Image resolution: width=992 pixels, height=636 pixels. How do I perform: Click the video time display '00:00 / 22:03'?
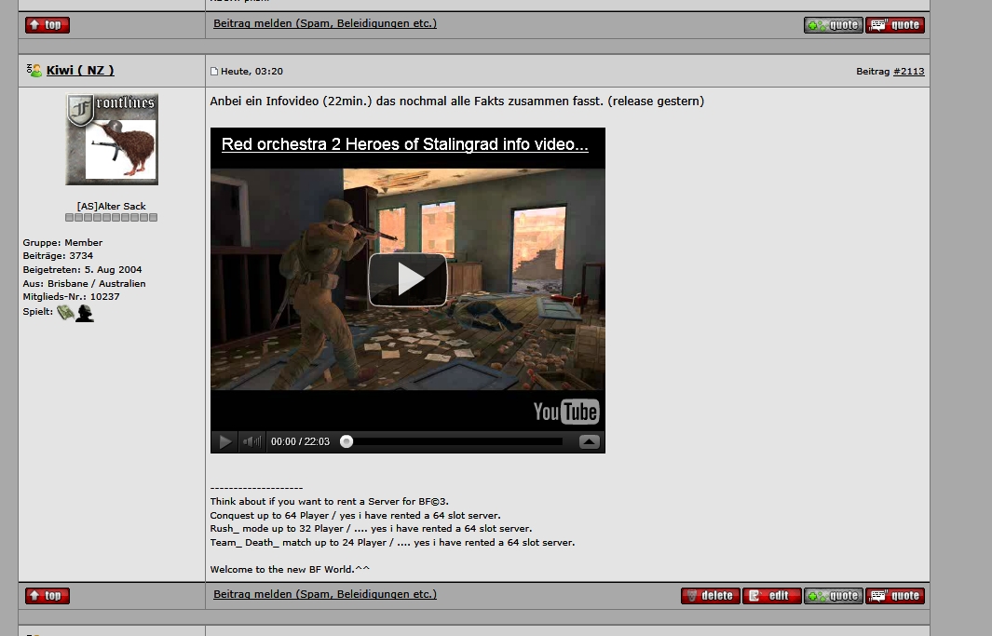(300, 441)
